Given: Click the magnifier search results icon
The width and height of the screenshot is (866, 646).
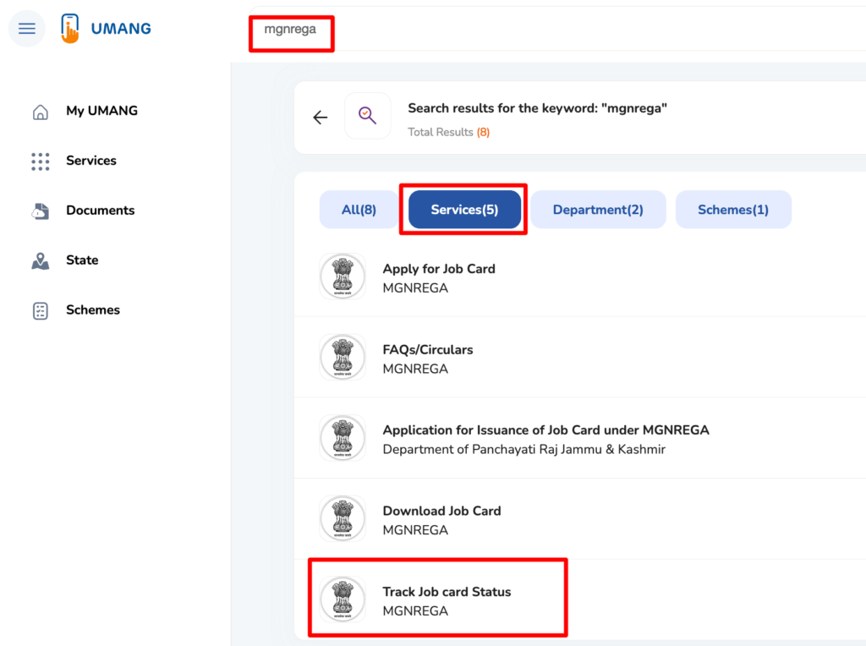Looking at the screenshot, I should pyautogui.click(x=367, y=116).
